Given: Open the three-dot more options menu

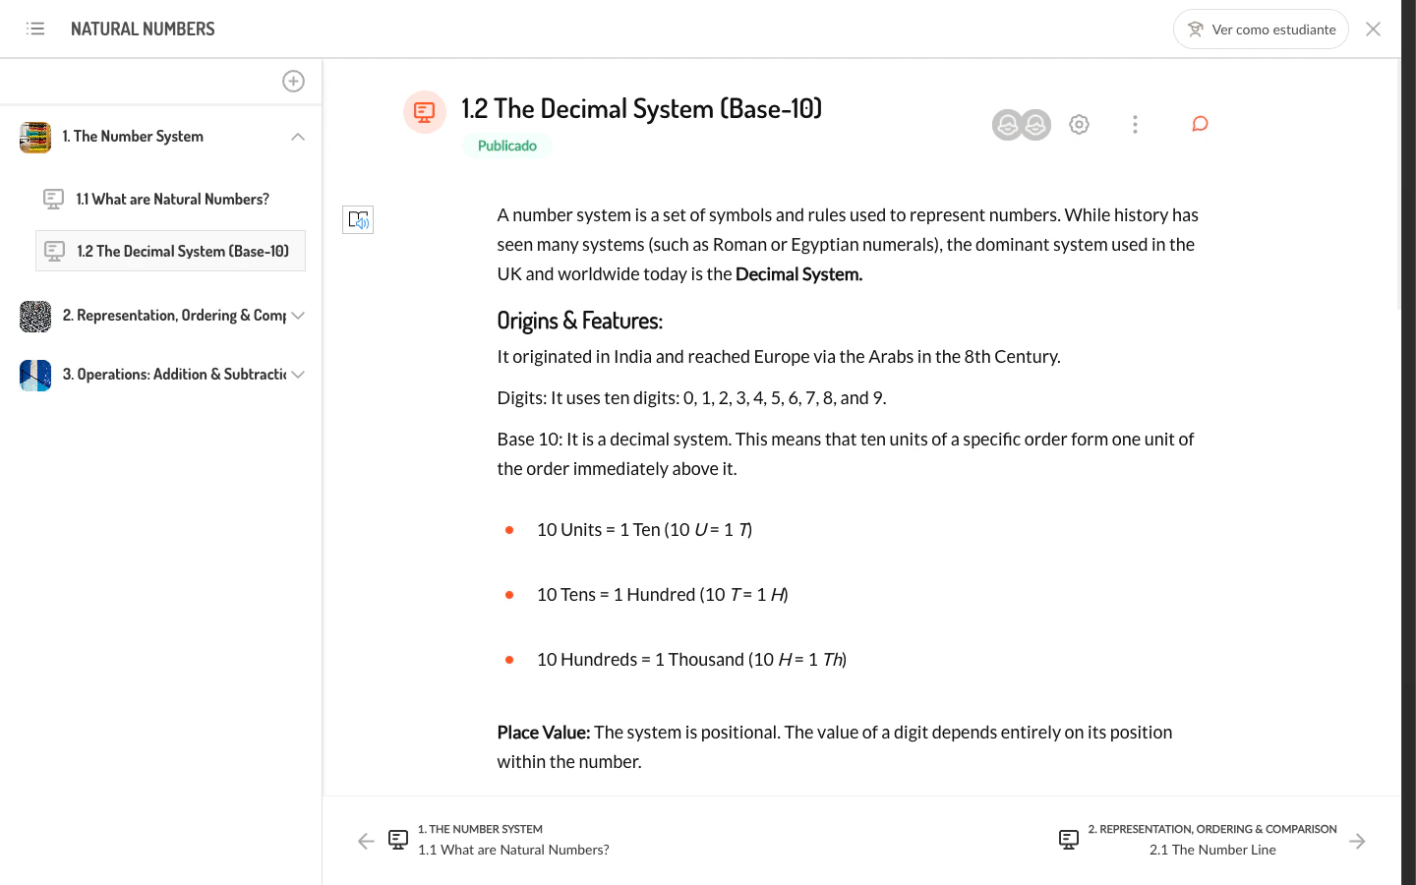Looking at the screenshot, I should coord(1135,125).
